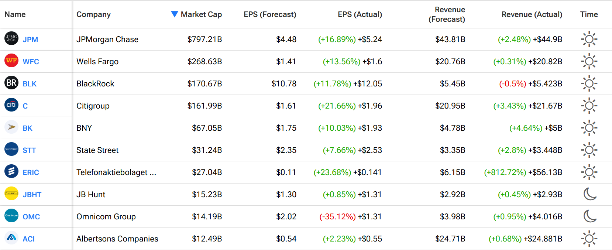
Task: Open the BK ticker link
Action: (x=28, y=128)
